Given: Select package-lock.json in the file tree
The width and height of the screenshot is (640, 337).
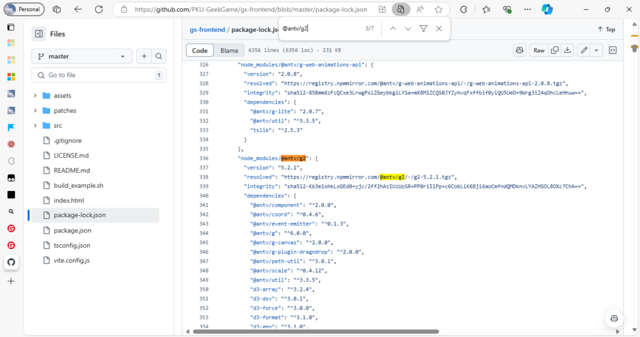Looking at the screenshot, I should click(x=95, y=215).
